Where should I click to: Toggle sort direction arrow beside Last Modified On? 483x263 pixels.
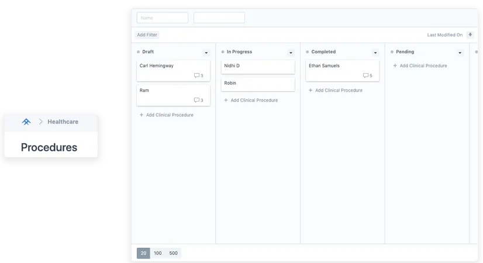point(470,35)
